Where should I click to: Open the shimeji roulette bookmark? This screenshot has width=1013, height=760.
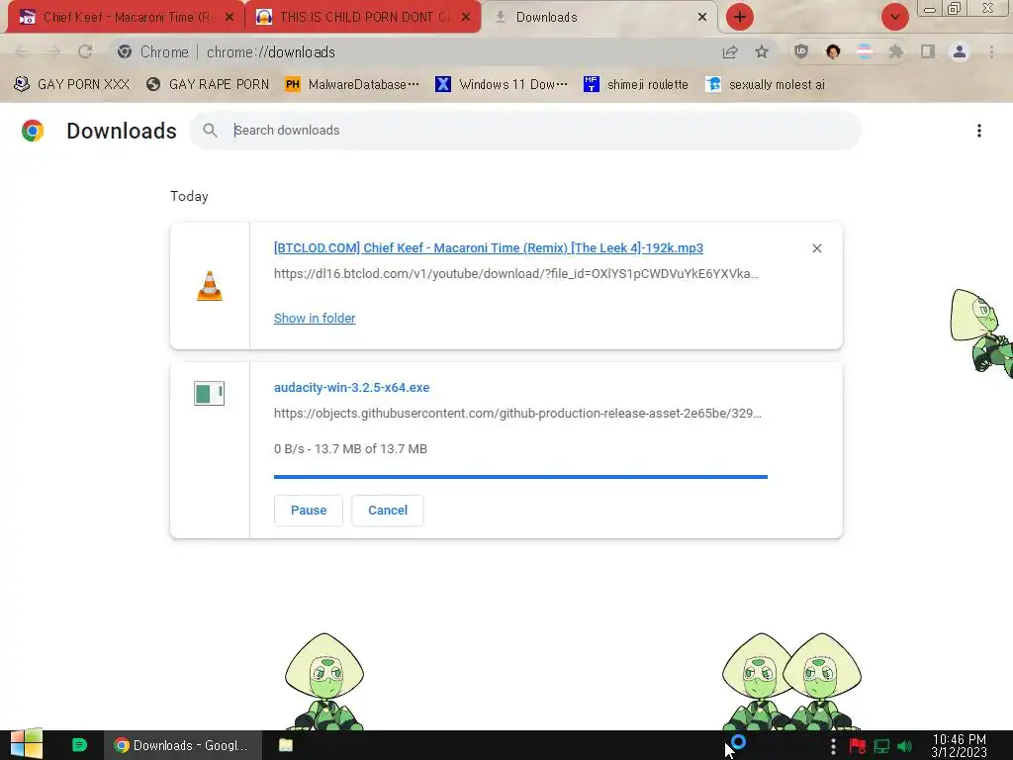point(636,84)
